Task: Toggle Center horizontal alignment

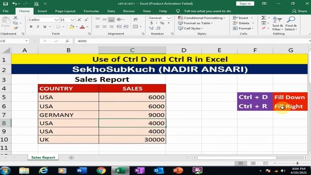Action: [104, 26]
